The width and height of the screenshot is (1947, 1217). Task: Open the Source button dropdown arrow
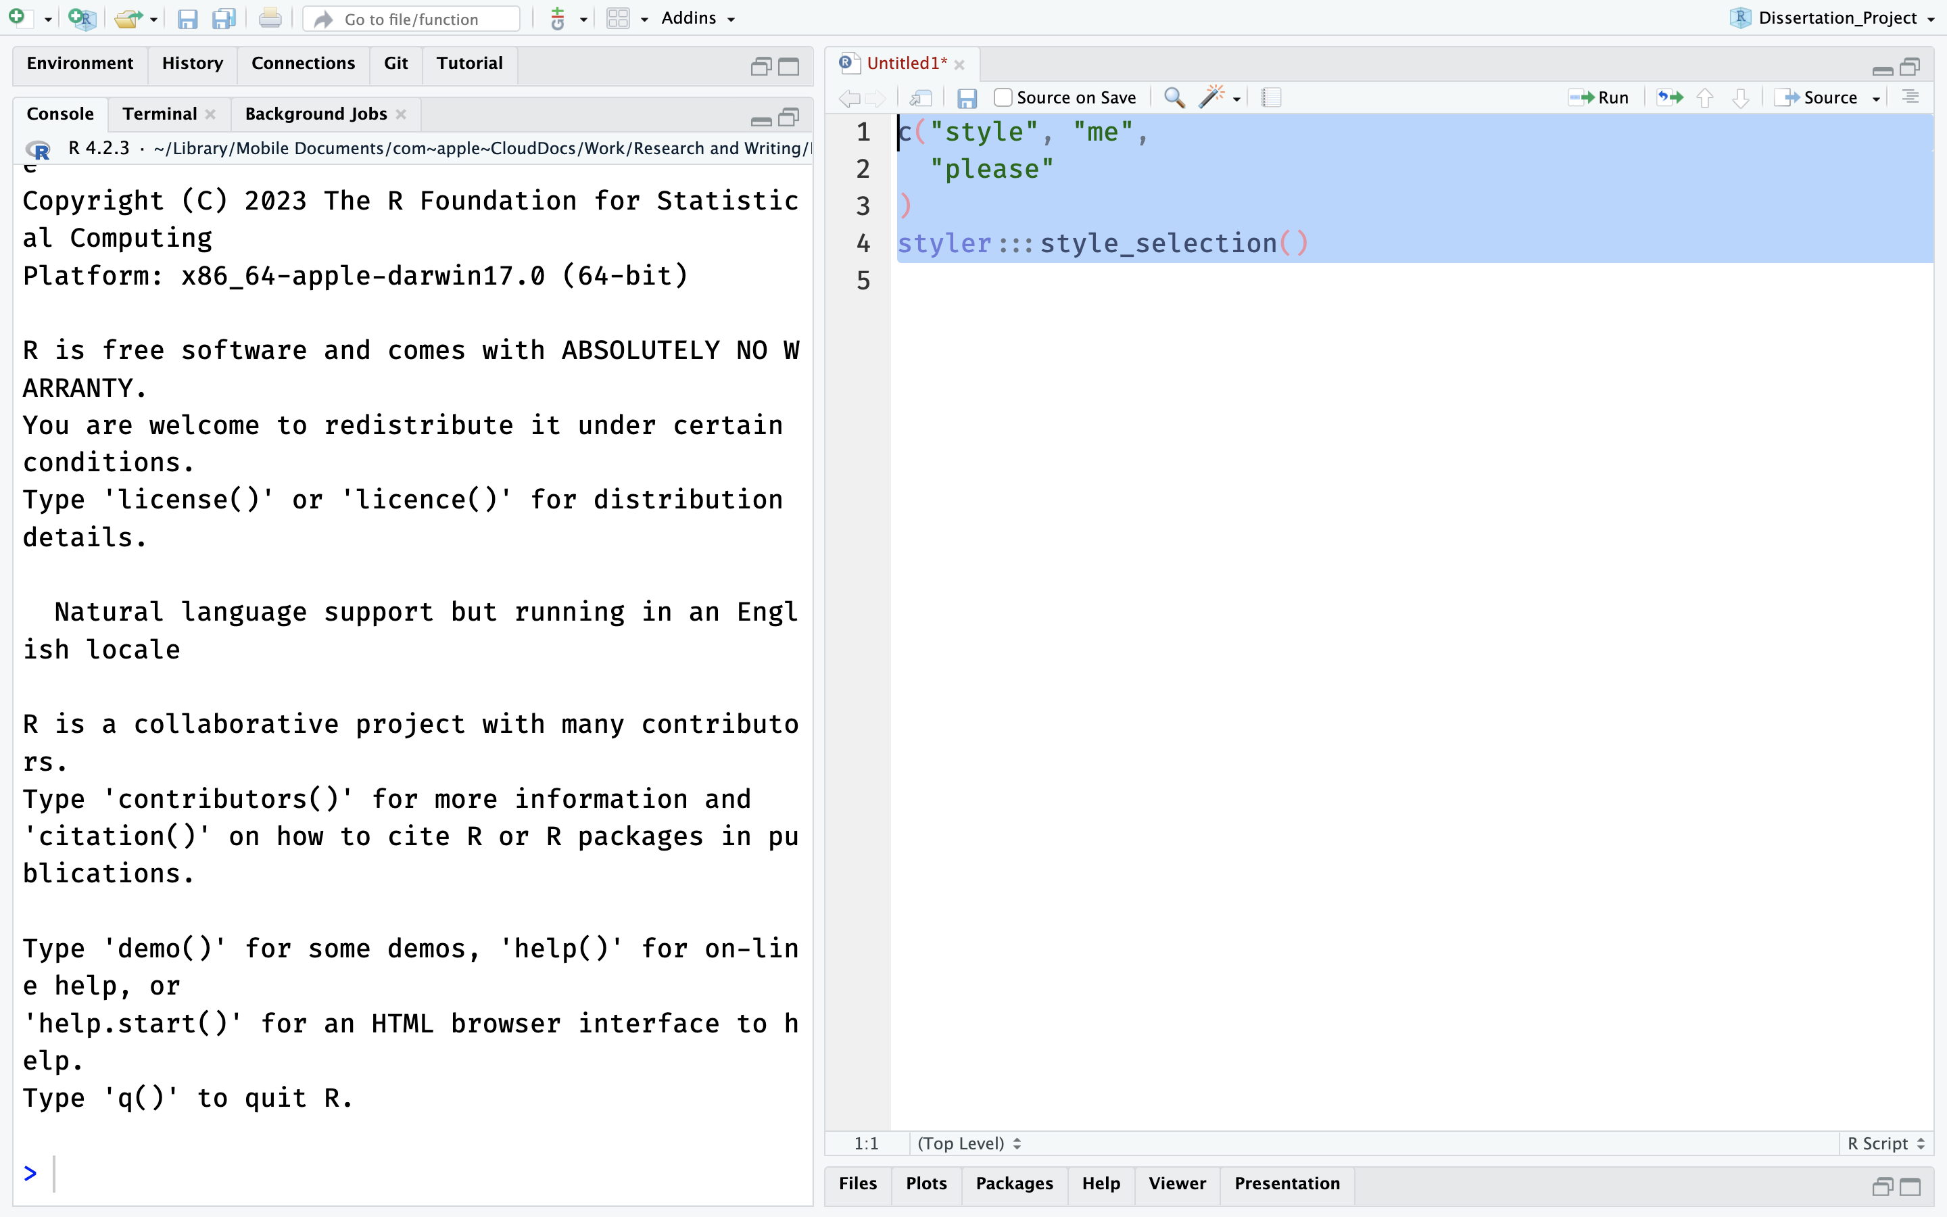pos(1876,97)
